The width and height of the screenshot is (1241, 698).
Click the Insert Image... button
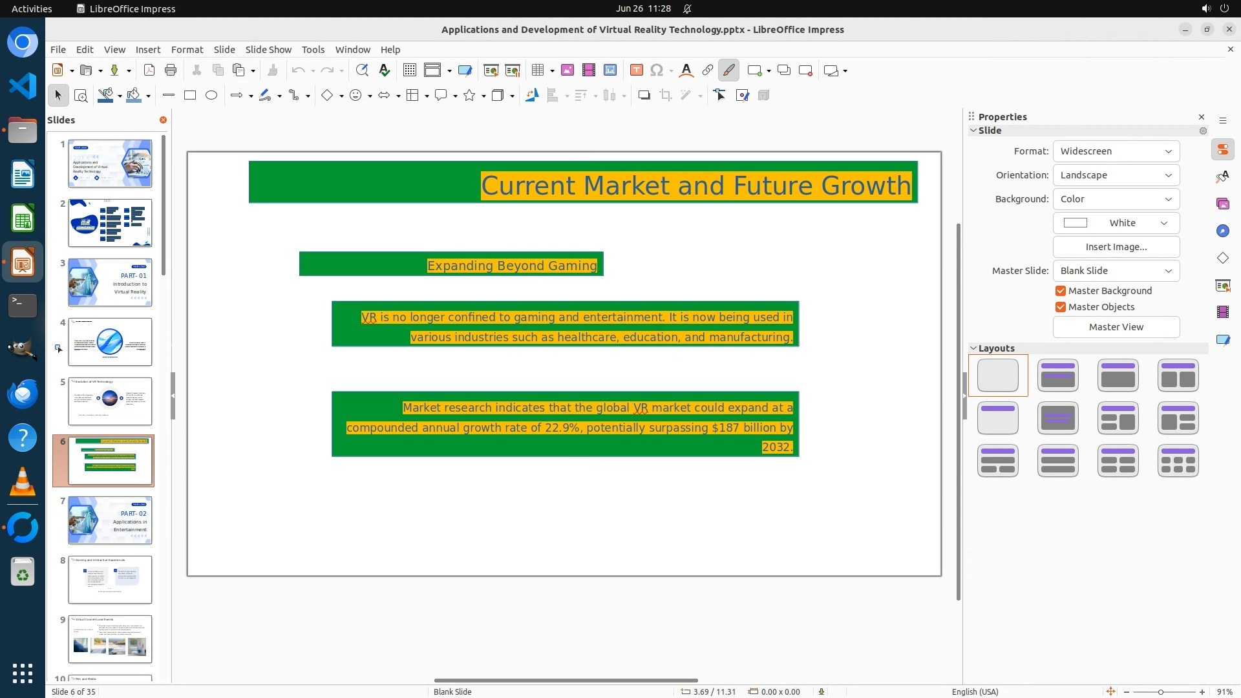point(1116,247)
